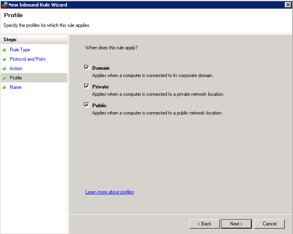This screenshot has height=234, width=293.
Task: Click the green bullet beside Profile step
Action: tap(4, 78)
